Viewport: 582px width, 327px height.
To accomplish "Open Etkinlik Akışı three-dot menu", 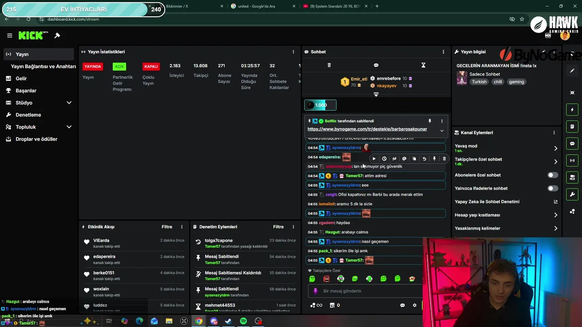I will click(x=182, y=227).
